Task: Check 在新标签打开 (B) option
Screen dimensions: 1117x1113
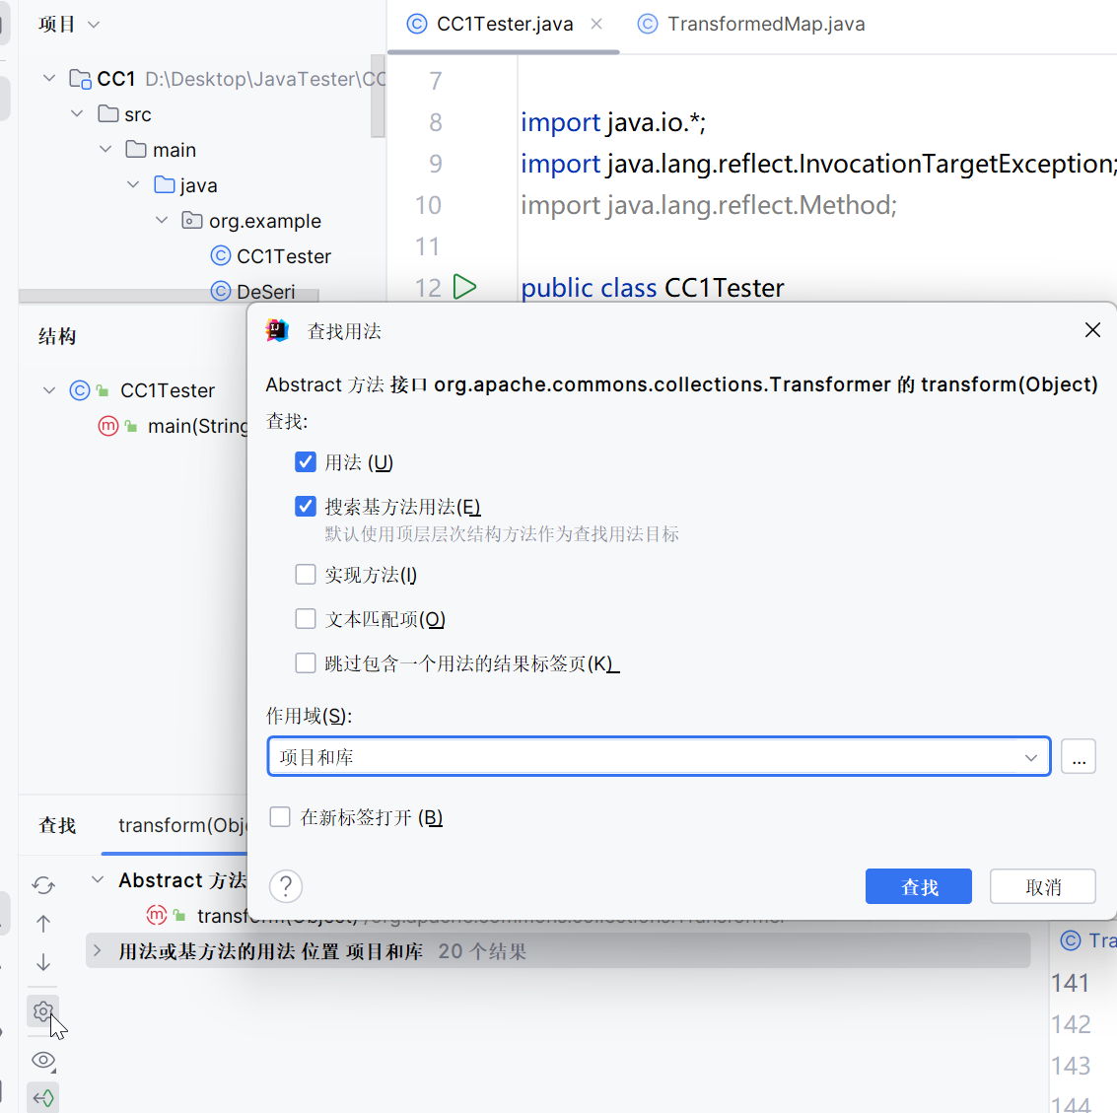Action: pos(280,817)
